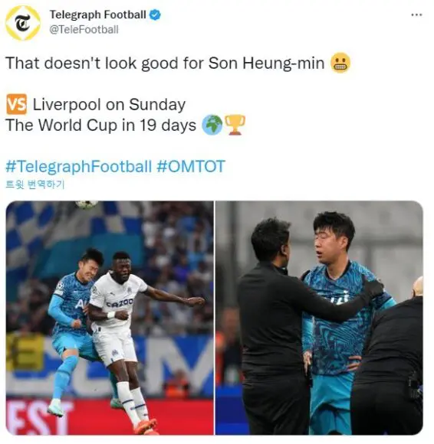Click the text 'Liverpool on Sunday'
The height and width of the screenshot is (444, 434).
click(x=109, y=104)
